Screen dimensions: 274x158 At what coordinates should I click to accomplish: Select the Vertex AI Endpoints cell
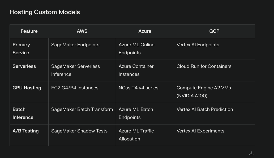(x=215, y=49)
